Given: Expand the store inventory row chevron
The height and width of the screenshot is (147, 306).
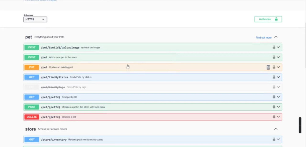Looking at the screenshot, I should tap(278, 139).
